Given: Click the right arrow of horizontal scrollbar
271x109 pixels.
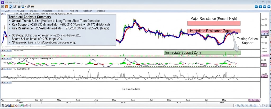Looking at the screenshot, I should 235,105.
